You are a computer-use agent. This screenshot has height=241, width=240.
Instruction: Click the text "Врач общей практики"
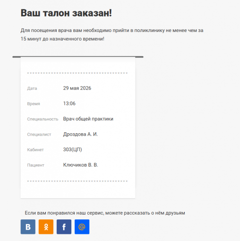[x=88, y=119]
